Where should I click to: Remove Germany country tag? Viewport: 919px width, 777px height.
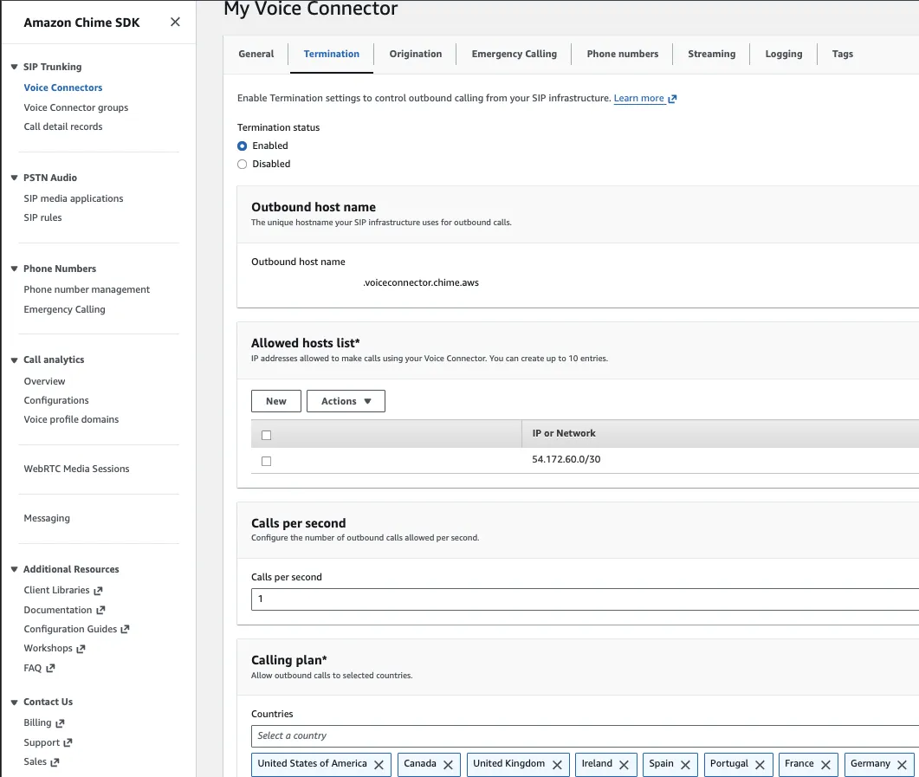902,765
